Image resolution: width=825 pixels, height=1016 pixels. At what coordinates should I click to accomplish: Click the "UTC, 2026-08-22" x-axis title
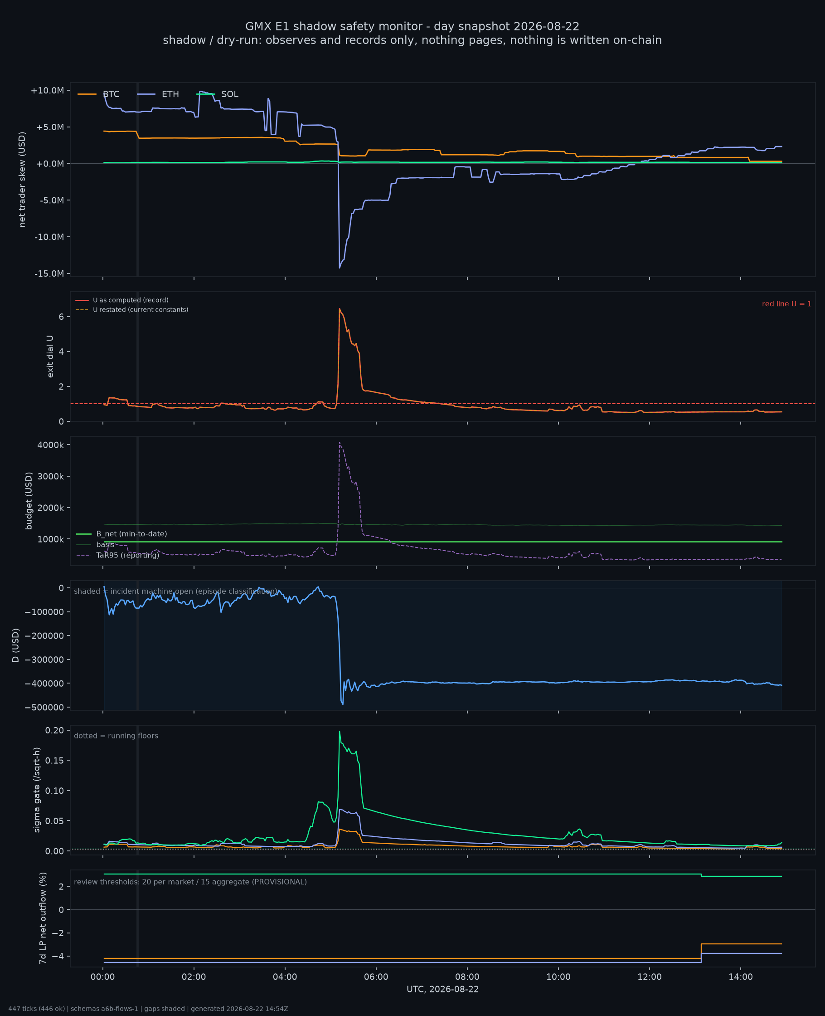pos(443,989)
